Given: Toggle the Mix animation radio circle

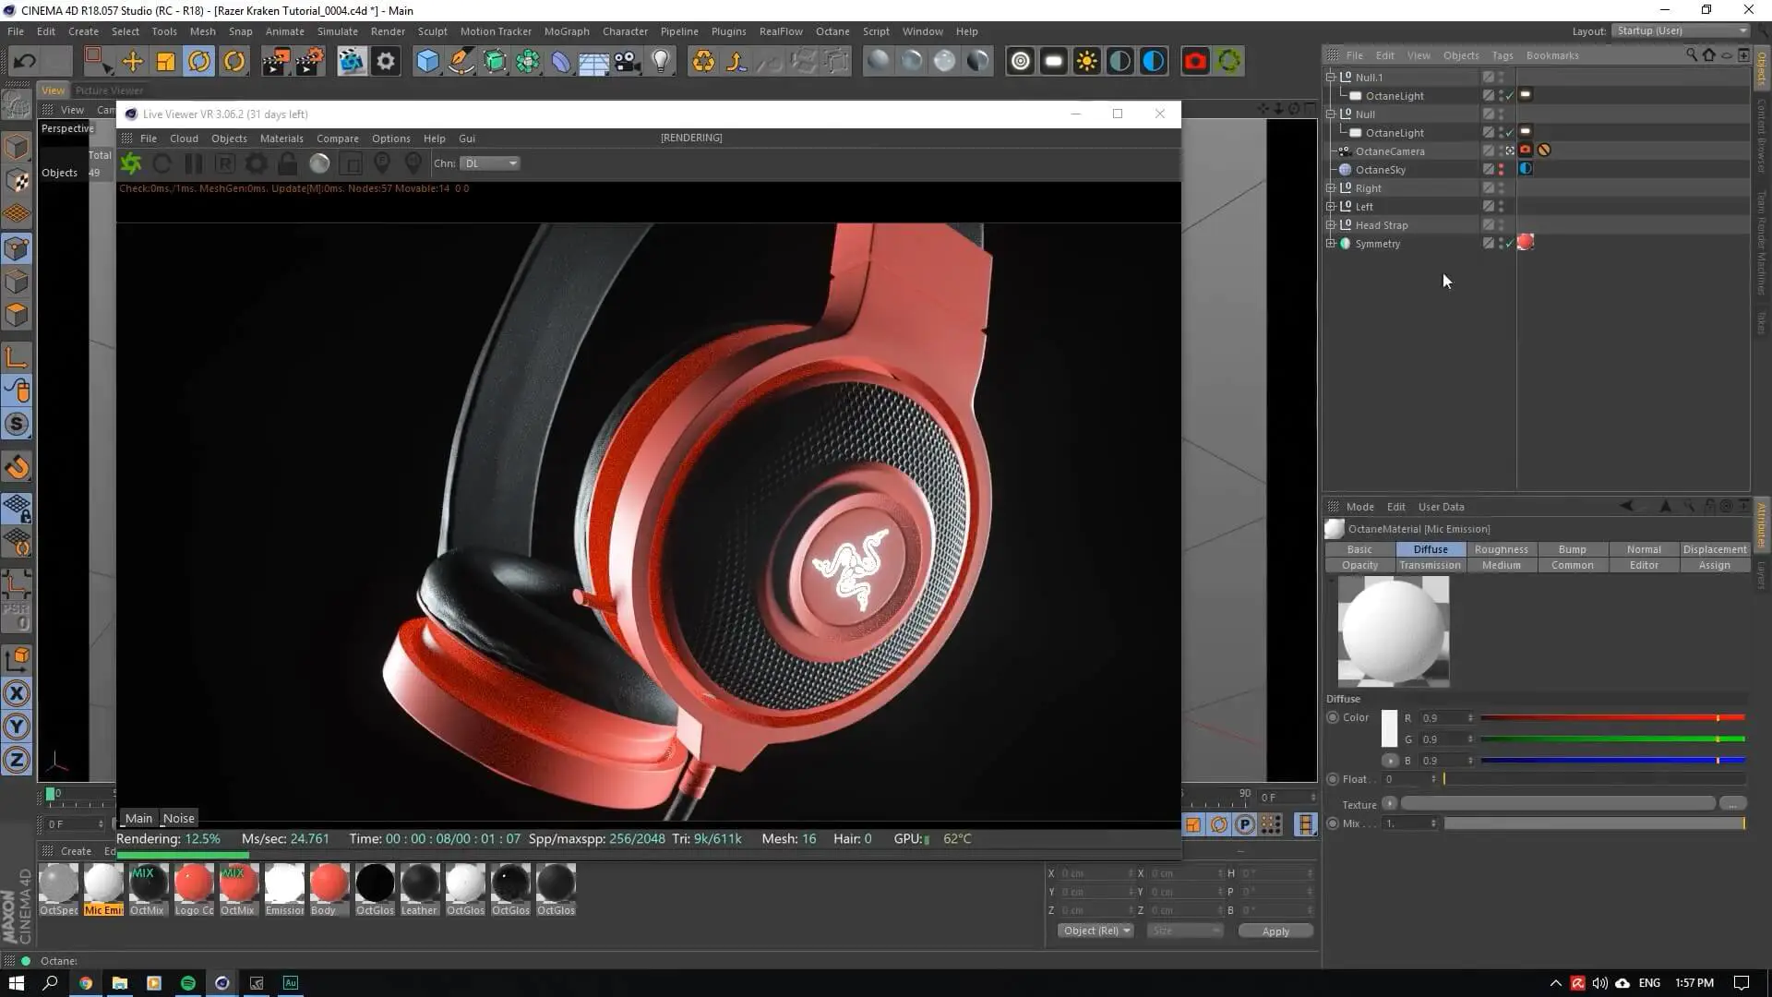Looking at the screenshot, I should pos(1333,823).
